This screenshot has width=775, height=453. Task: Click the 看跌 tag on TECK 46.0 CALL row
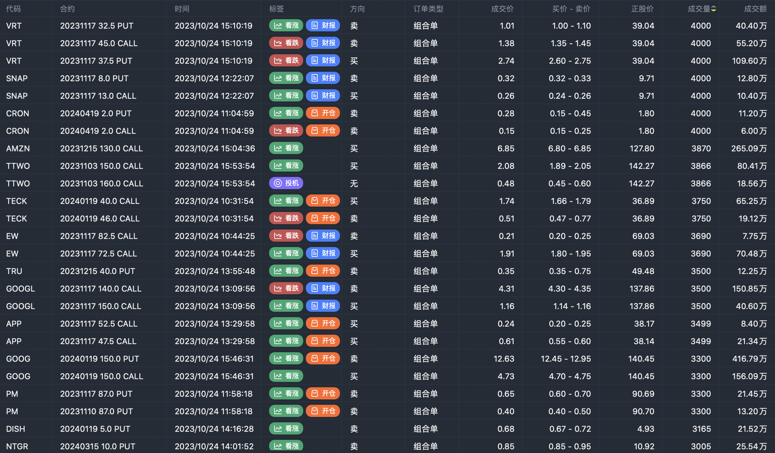coord(286,218)
